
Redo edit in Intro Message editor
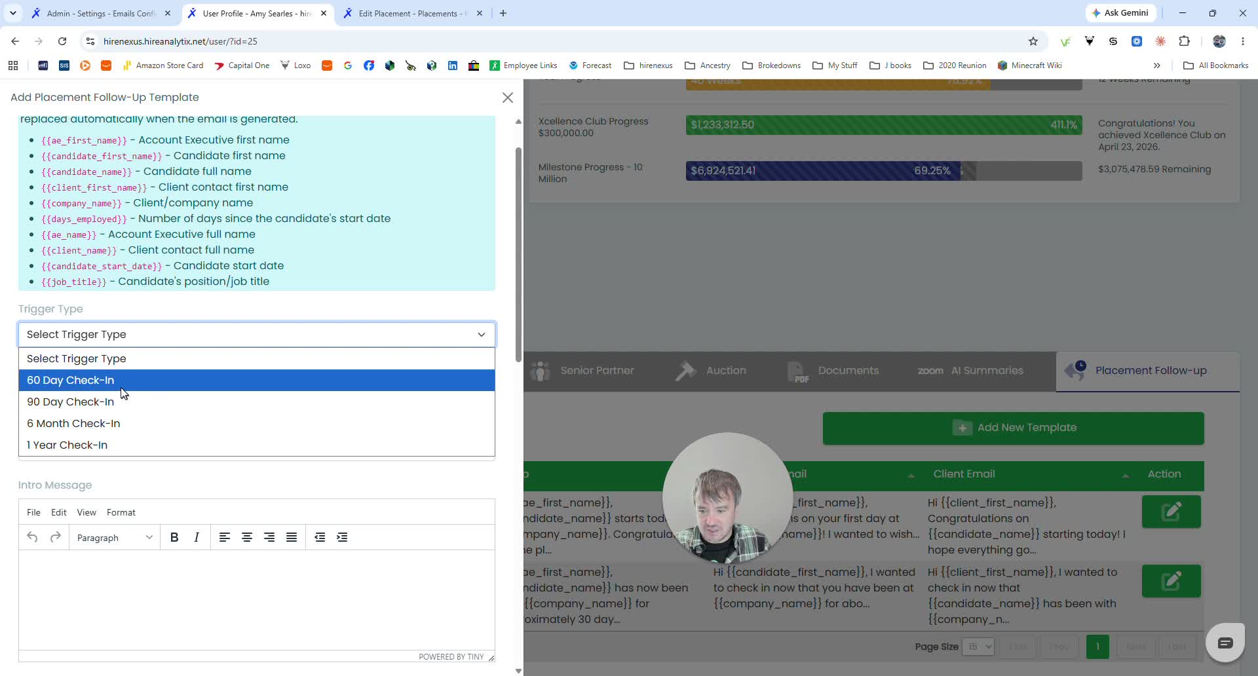click(x=56, y=537)
